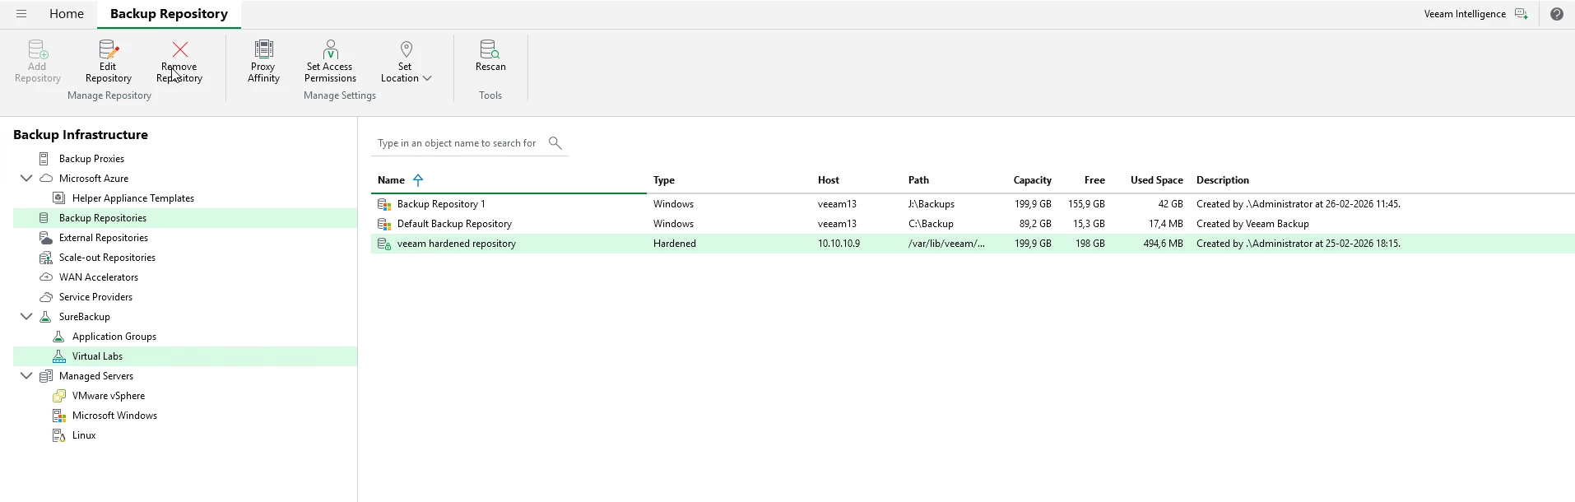Click the hardened repository row icon

(x=384, y=244)
